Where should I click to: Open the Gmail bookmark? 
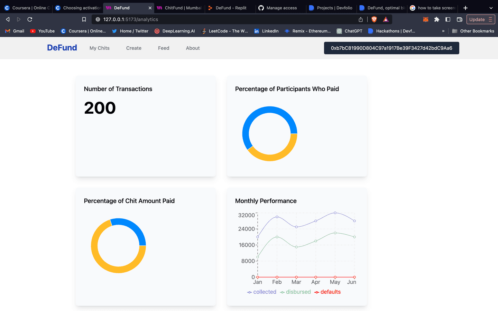coord(15,31)
